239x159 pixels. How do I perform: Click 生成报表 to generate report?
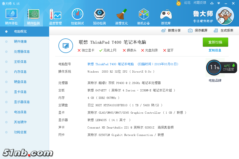click(x=224, y=30)
